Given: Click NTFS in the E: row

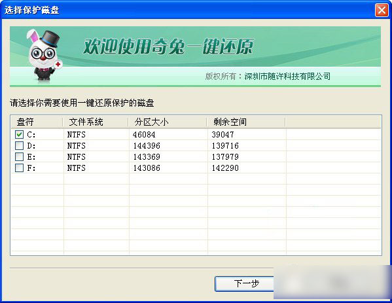Looking at the screenshot, I should click(77, 157).
